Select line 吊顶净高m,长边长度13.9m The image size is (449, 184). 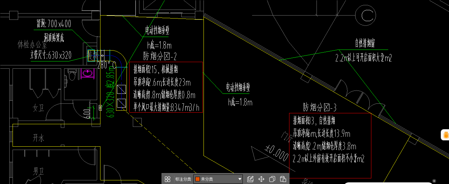321,133
